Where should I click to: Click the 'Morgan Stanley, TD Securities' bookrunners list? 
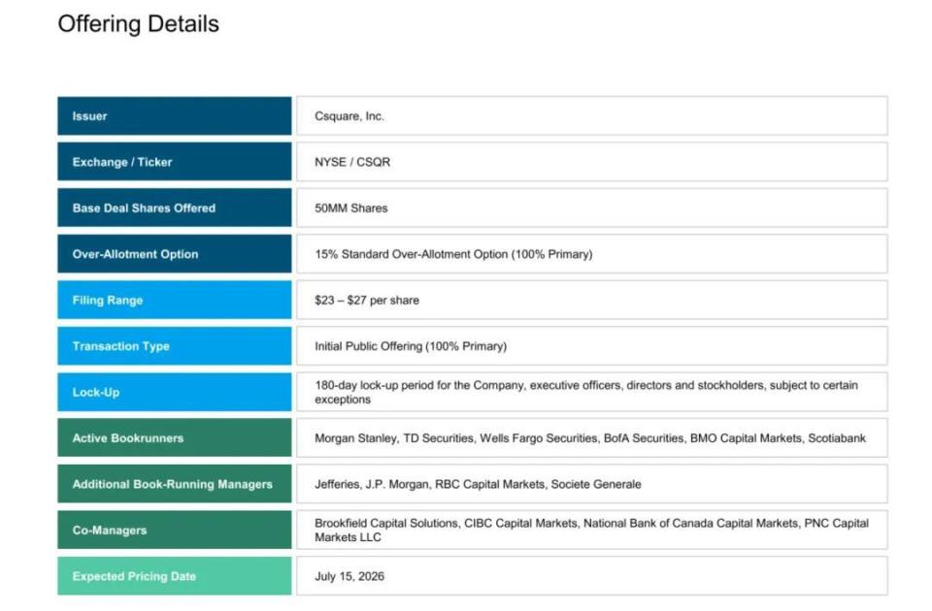[590, 438]
